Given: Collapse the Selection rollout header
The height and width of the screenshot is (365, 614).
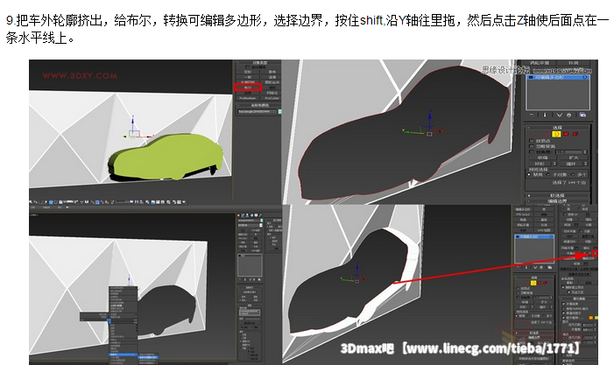Looking at the screenshot, I should (556, 126).
